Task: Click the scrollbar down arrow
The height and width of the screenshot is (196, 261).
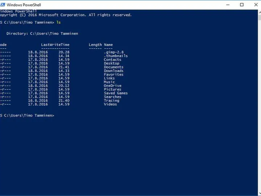Action: (x=260, y=193)
